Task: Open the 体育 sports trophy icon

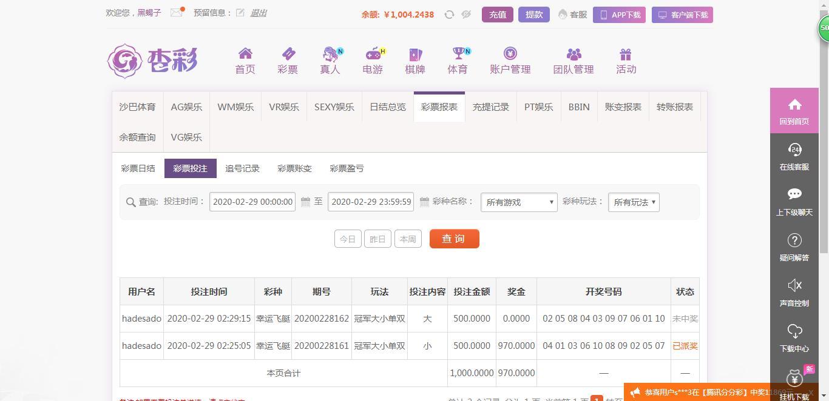Action: [x=458, y=54]
